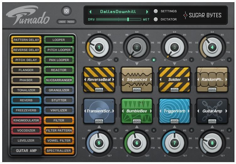This screenshot has width=236, height=164.
Task: Choose Spectralizer effect
Action: (x=59, y=150)
